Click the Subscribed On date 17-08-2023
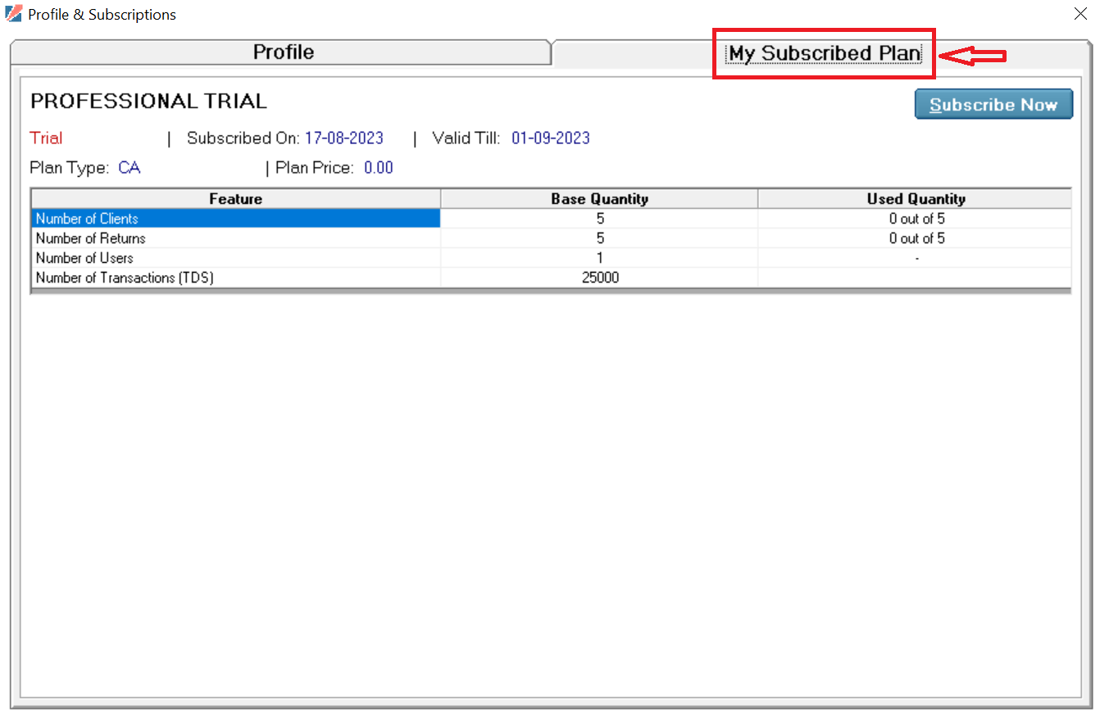The width and height of the screenshot is (1100, 715). (344, 138)
